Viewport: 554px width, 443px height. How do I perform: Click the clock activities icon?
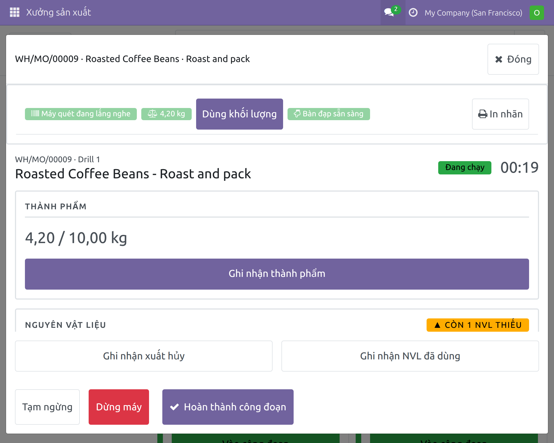413,12
